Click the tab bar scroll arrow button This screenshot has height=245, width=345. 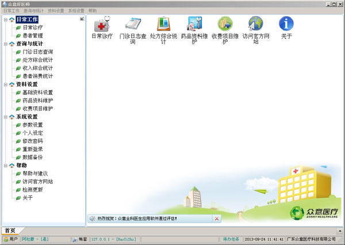pos(340,231)
